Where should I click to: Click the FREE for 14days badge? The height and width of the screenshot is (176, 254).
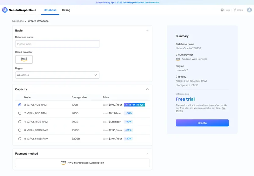[134, 104]
